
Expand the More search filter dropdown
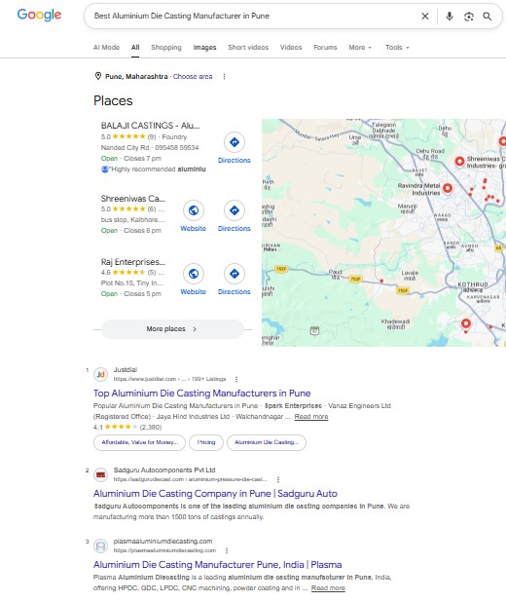[360, 47]
